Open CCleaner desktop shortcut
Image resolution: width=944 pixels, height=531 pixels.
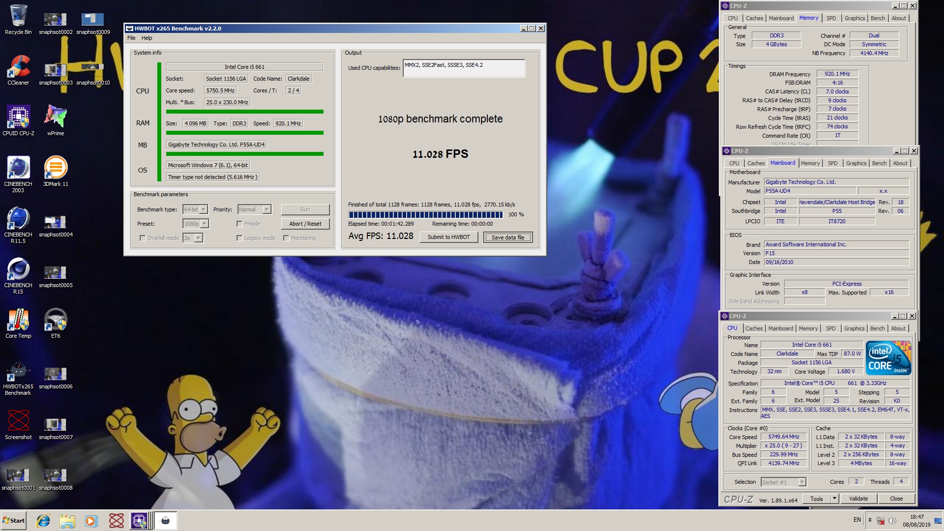18,70
